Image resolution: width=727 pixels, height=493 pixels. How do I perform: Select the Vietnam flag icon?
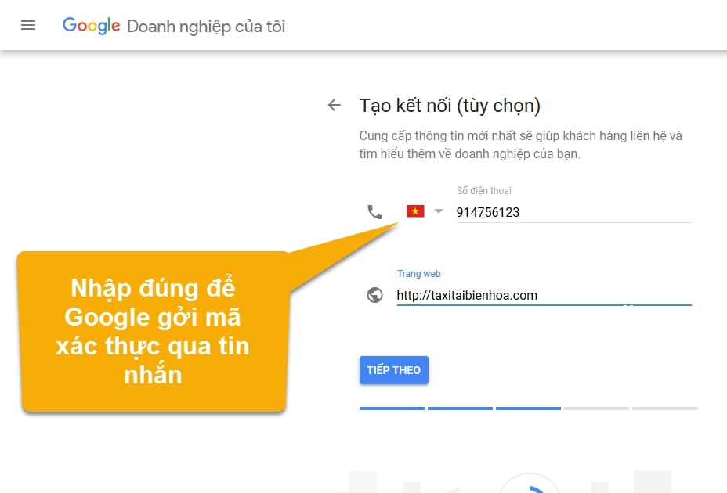(x=415, y=211)
